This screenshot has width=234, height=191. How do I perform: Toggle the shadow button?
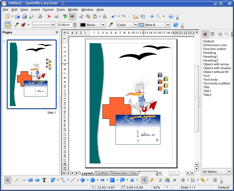pos(176,25)
